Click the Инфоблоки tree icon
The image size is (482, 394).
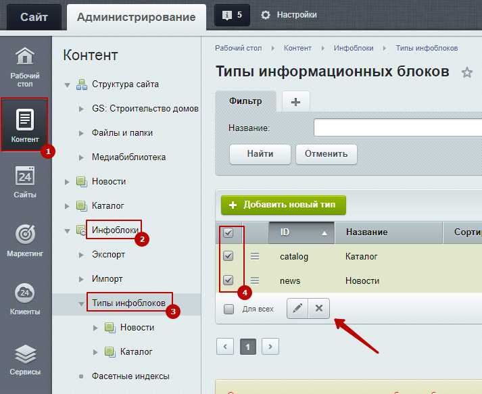tap(81, 230)
